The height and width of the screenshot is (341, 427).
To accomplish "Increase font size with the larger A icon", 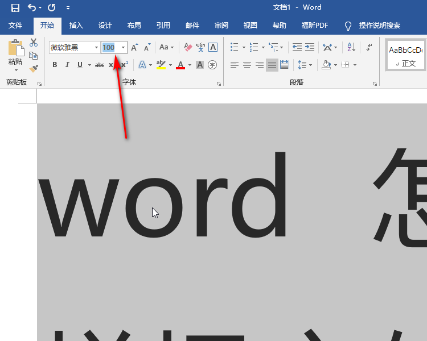I will coord(134,47).
